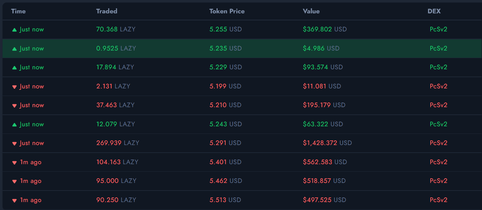The image size is (482, 210).
Task: Open PcSv2 link on $369.802 trade
Action: tap(438, 29)
